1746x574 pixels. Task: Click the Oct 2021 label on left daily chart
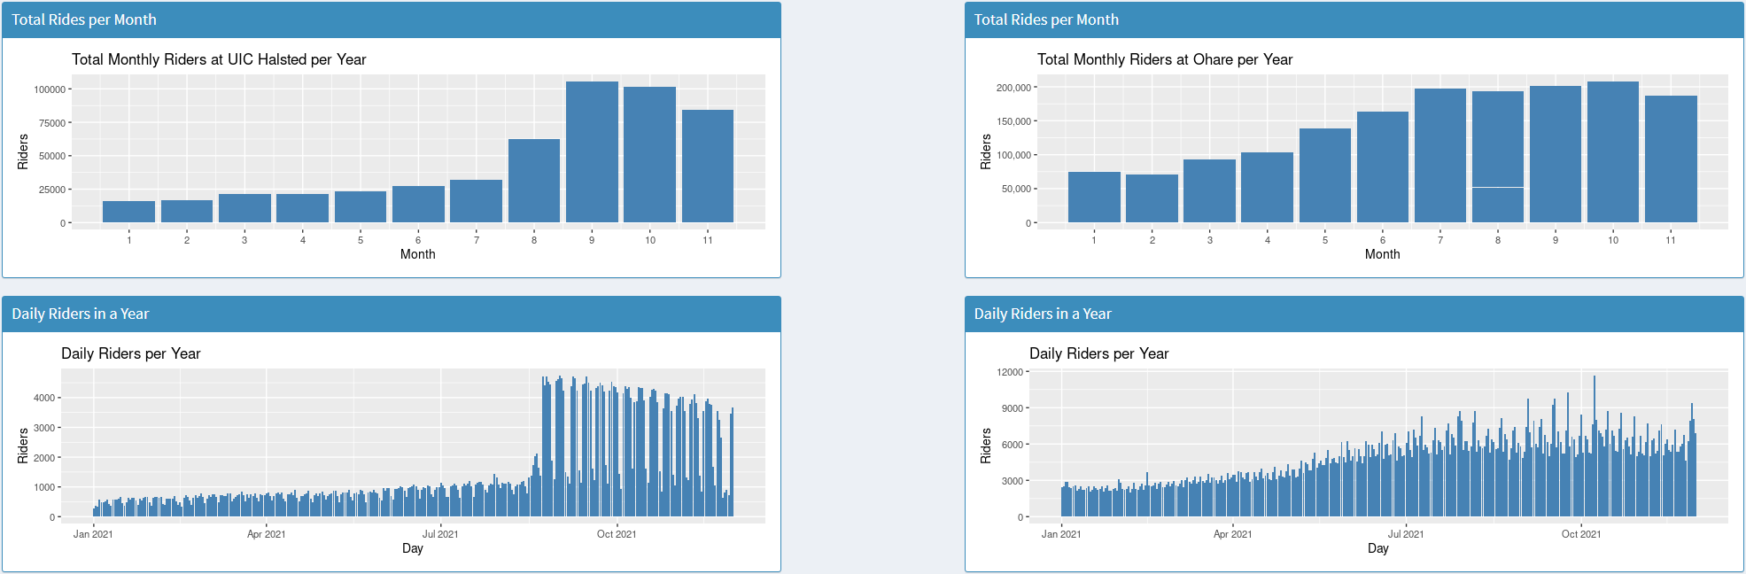[617, 534]
